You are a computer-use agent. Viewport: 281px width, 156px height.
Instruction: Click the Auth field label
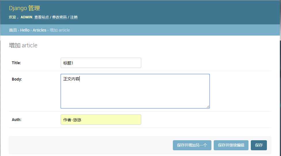16,120
